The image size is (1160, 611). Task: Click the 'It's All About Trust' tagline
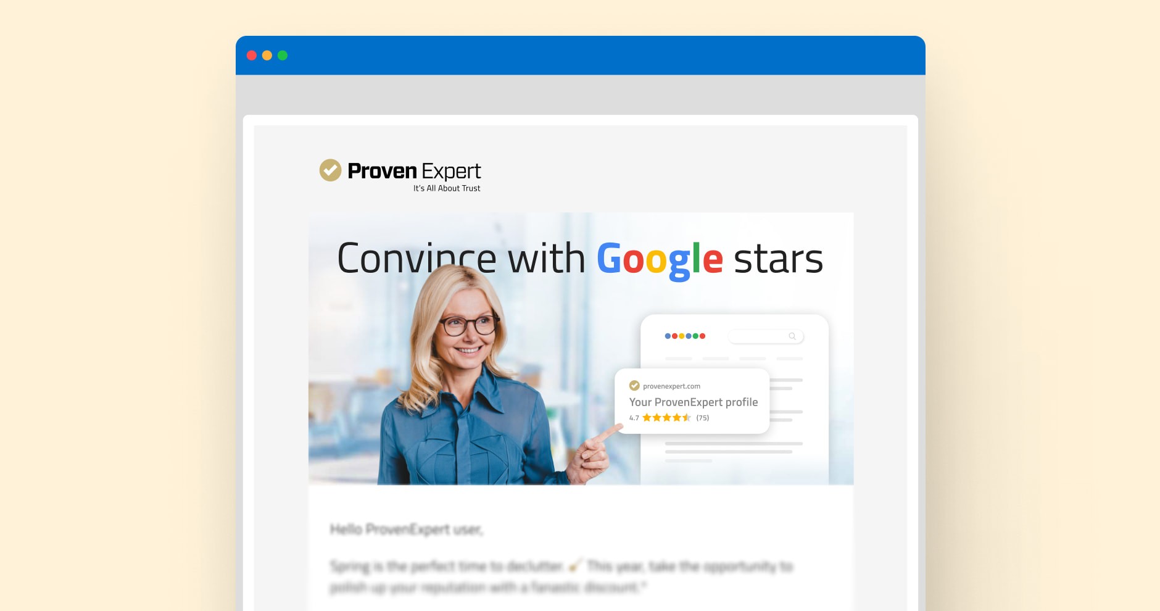(x=447, y=188)
